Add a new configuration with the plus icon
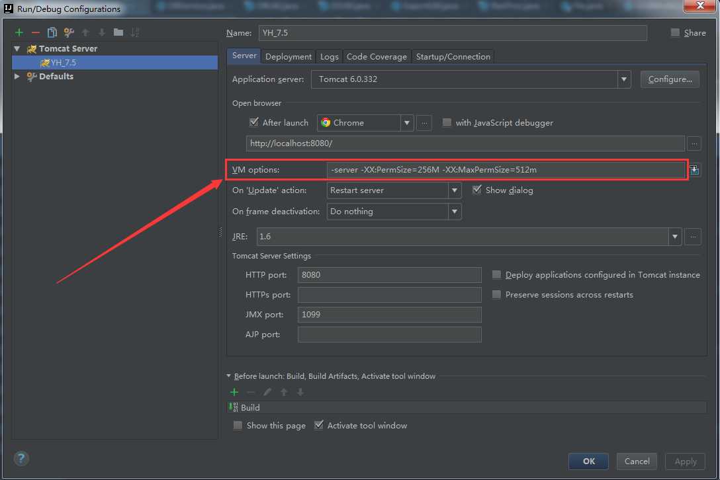The height and width of the screenshot is (480, 720). [x=19, y=32]
